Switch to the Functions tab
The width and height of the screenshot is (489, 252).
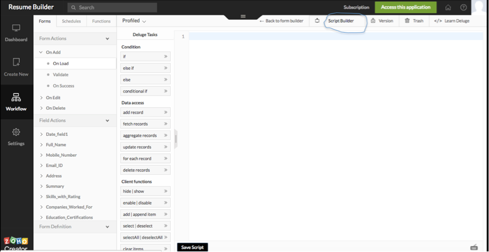tap(101, 21)
